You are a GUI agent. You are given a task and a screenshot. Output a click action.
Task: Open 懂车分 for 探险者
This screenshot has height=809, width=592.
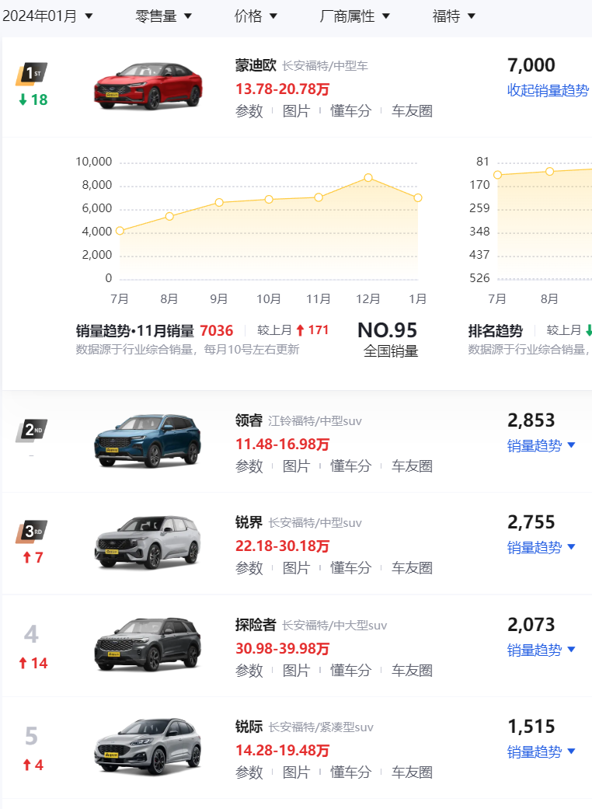pyautogui.click(x=350, y=670)
